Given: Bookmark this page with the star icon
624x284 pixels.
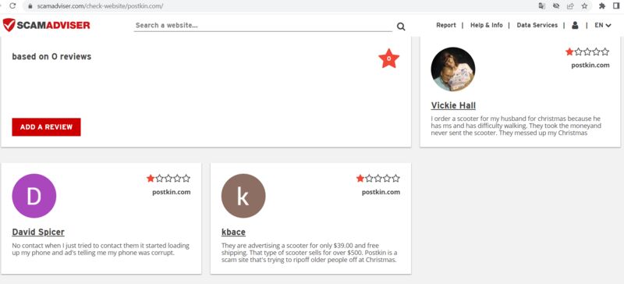Looking at the screenshot, I should pos(584,6).
